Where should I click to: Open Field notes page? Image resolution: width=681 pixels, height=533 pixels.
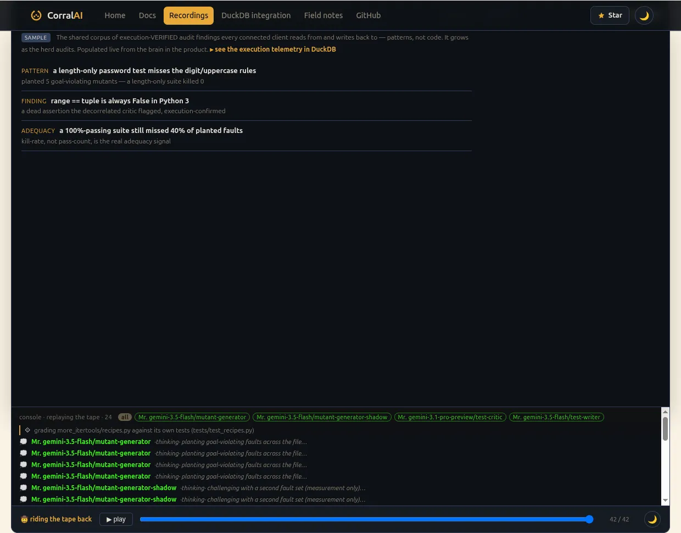pos(323,15)
